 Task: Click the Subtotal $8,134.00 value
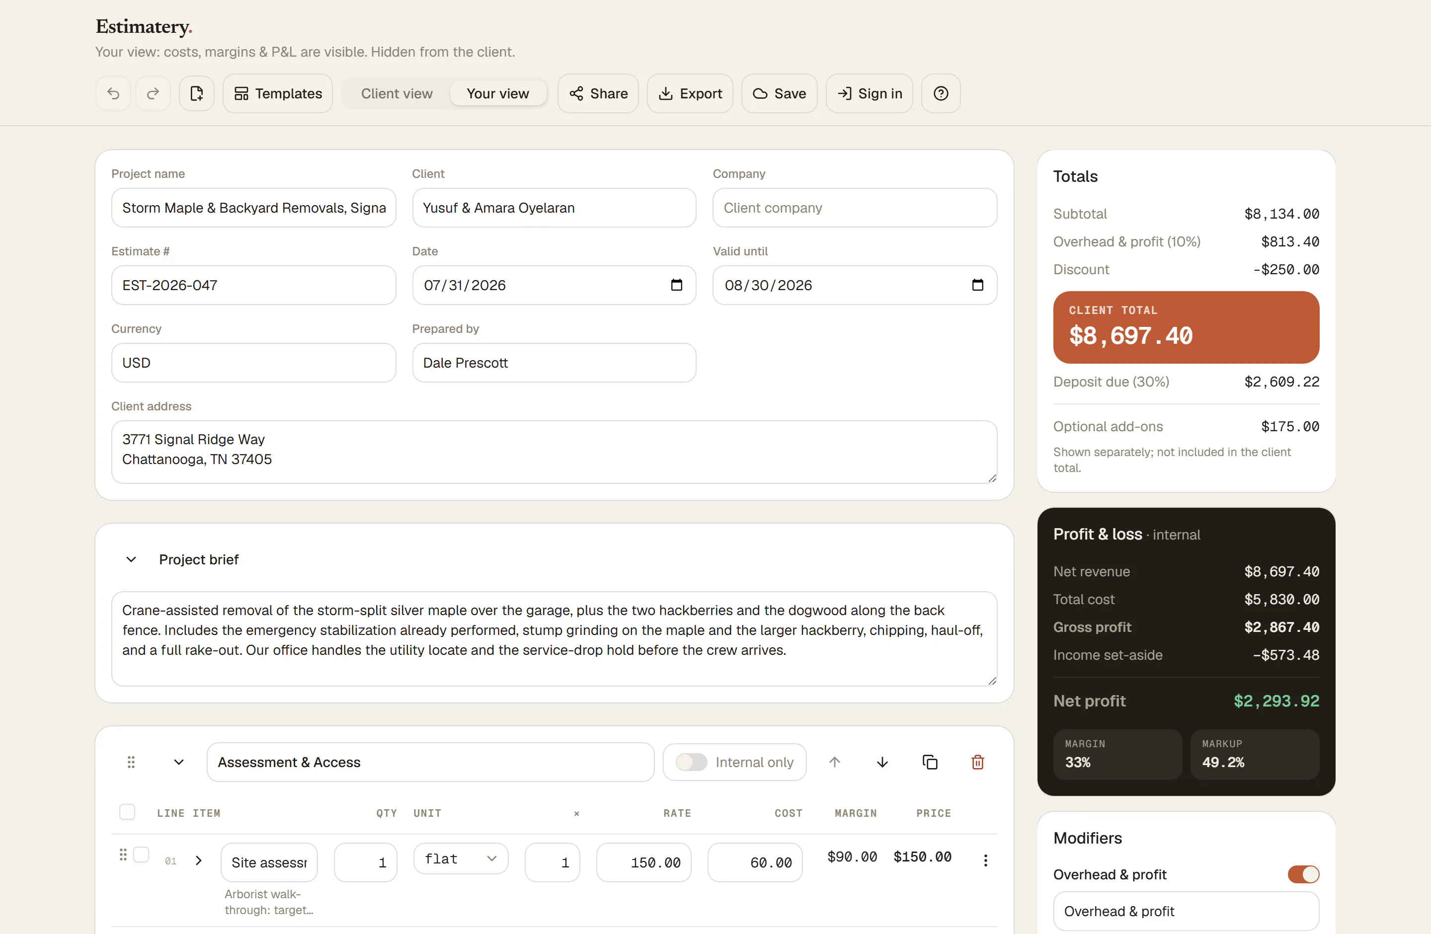click(x=1281, y=214)
